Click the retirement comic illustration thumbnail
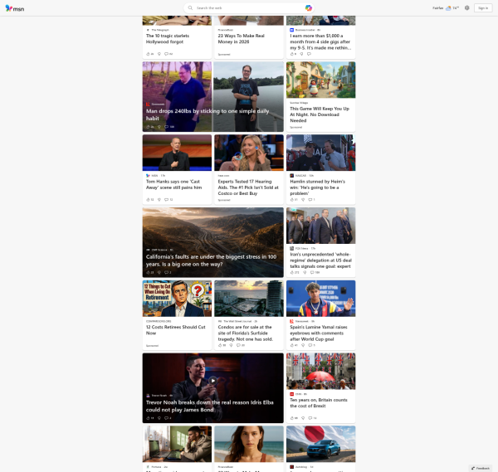 tap(177, 299)
